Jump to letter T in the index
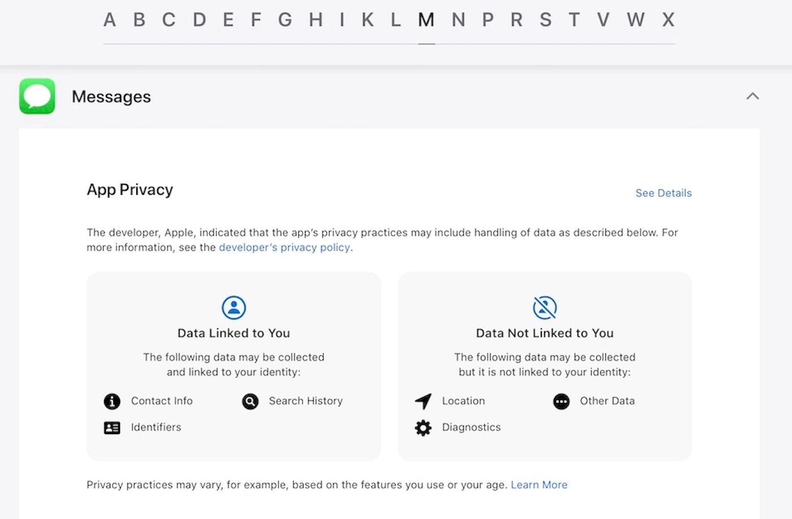792x519 pixels. tap(574, 20)
